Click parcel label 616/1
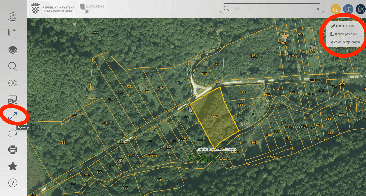Image resolution: width=366 pixels, height=196 pixels. (x=290, y=127)
